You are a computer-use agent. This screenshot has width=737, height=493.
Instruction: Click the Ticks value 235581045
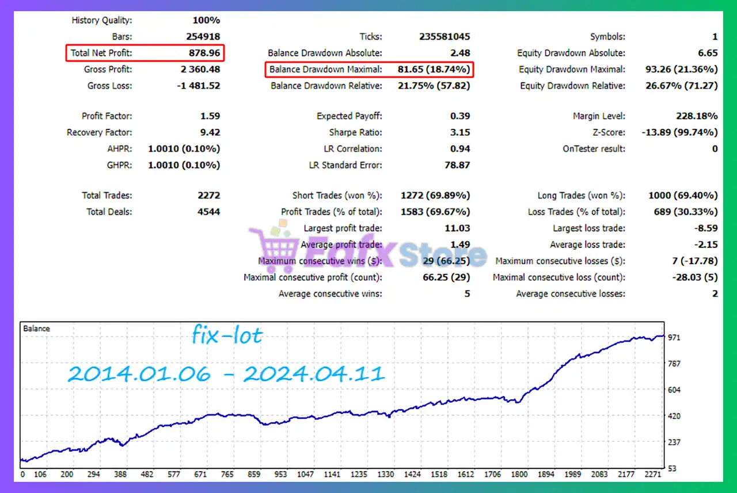[x=444, y=37]
